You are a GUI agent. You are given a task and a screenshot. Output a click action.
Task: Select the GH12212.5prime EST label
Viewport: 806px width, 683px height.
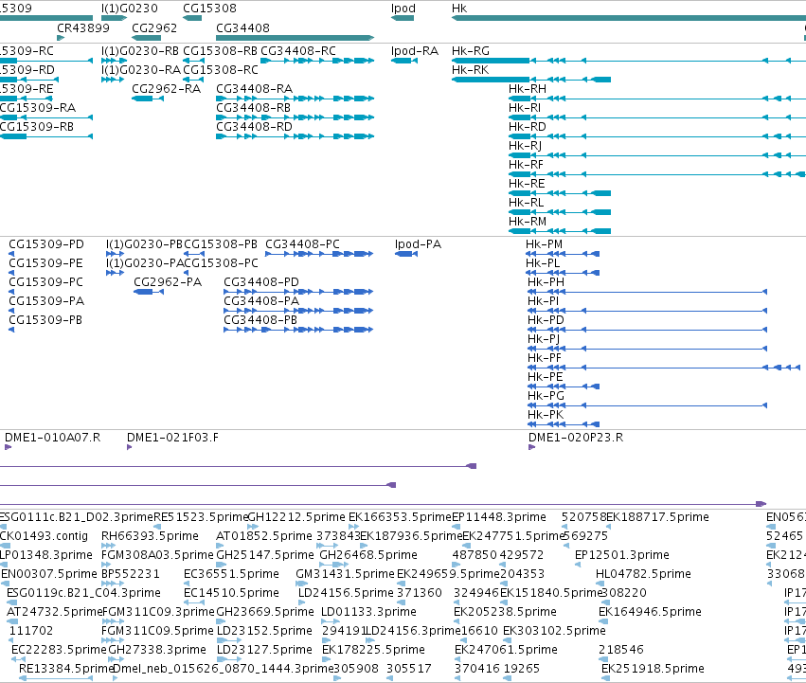coord(296,517)
